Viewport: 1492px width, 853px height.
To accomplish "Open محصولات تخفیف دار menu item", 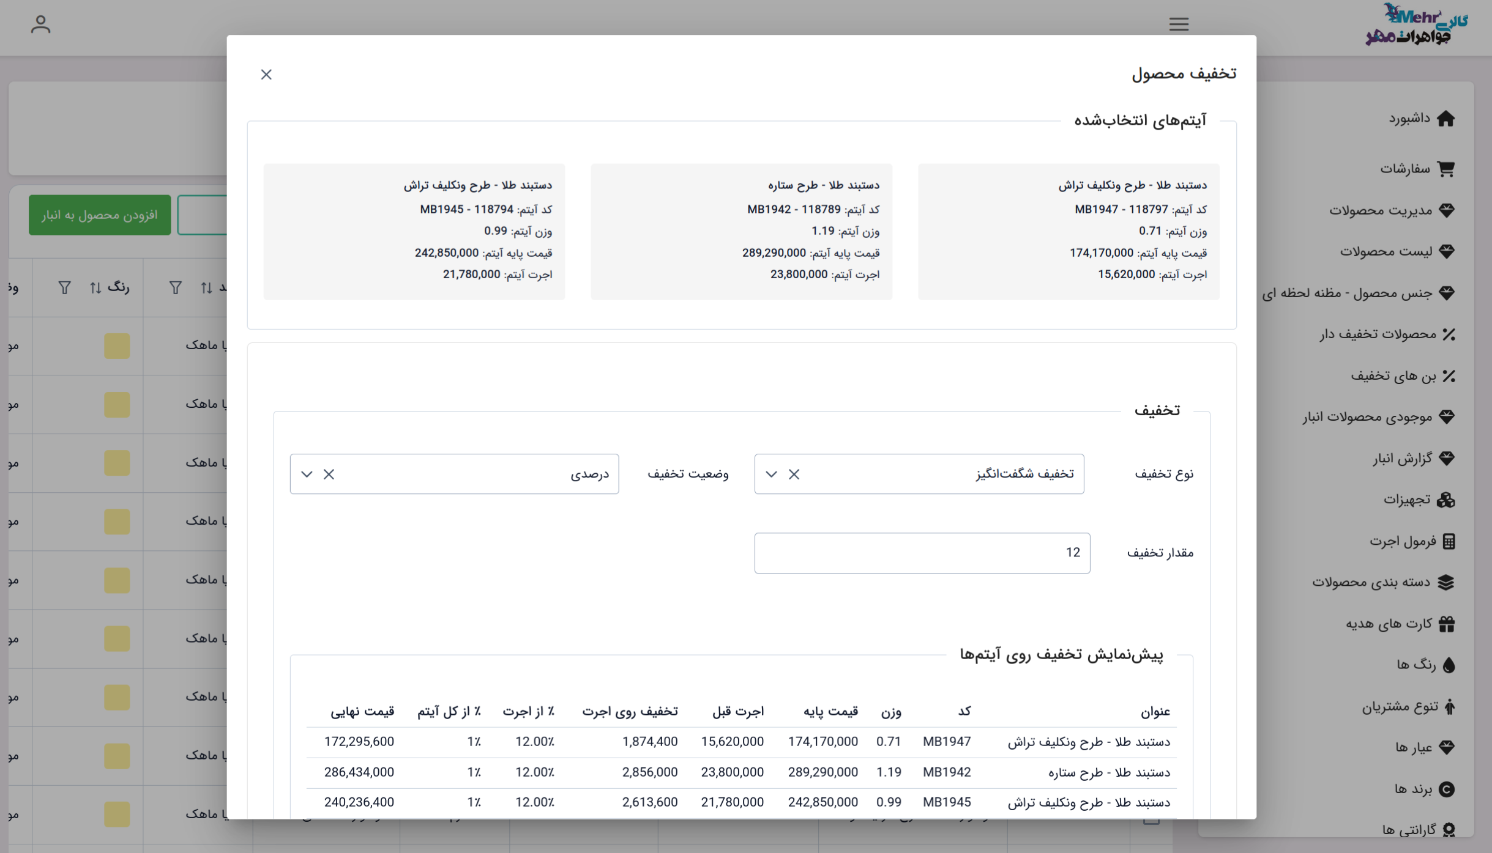I will (1377, 334).
